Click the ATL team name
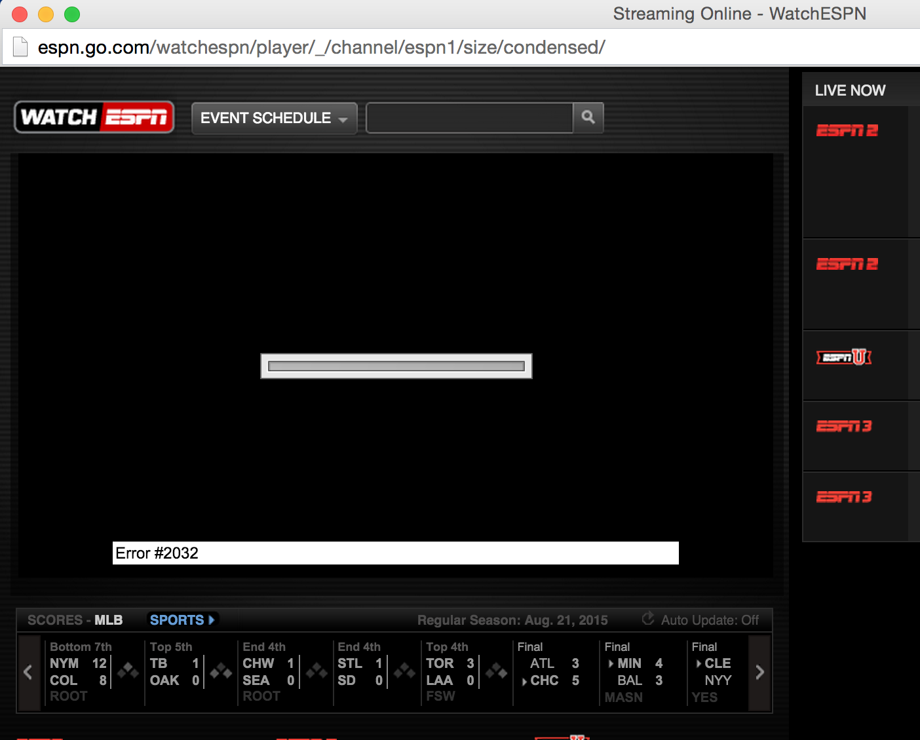 pyautogui.click(x=543, y=663)
